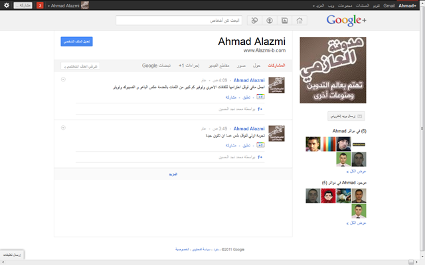Expand the view profile as dropdown

(80, 66)
